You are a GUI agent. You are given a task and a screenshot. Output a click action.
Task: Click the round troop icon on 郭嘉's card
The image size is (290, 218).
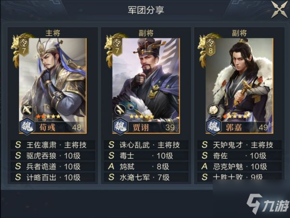[x=214, y=110]
